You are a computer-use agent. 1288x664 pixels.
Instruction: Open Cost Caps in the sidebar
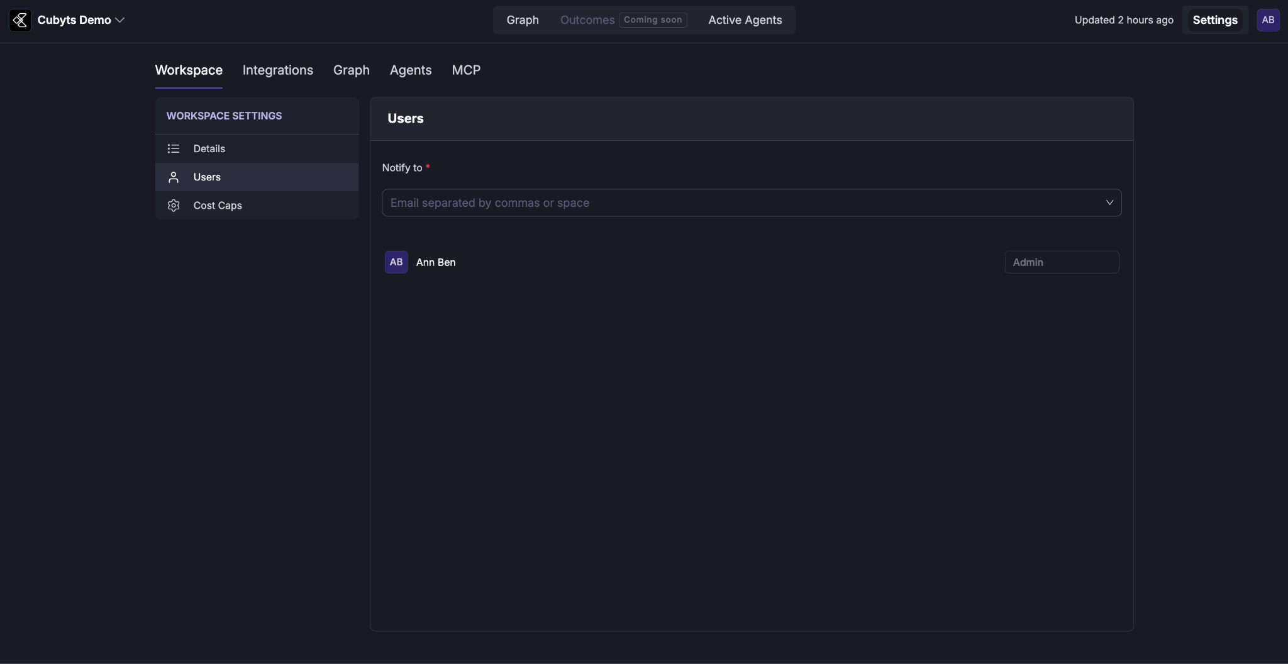257,206
